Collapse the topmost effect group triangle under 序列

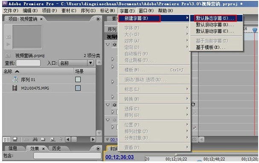click(108, 44)
